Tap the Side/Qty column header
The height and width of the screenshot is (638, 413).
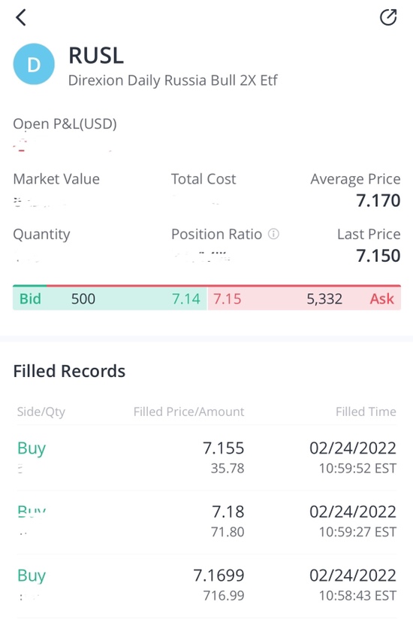[x=41, y=412]
